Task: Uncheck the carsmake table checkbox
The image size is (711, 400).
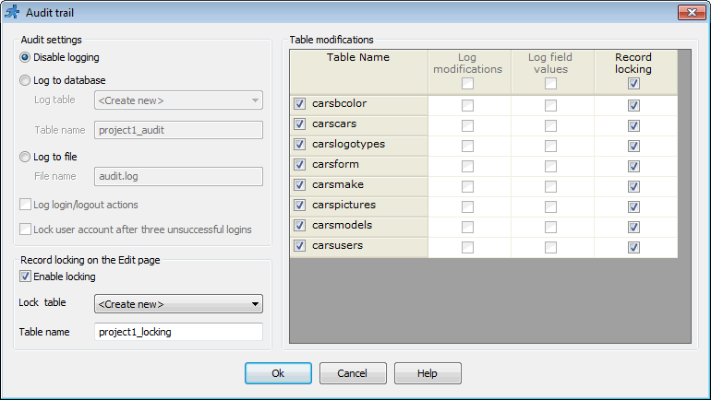Action: point(299,185)
